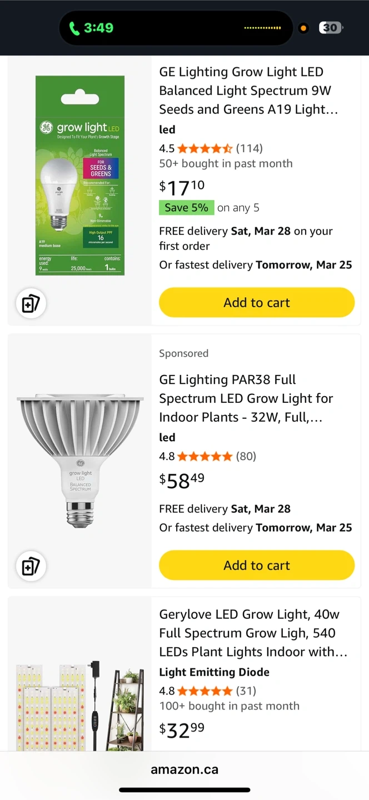Open the PAR38 bulb product image
Viewport: 369px width, 800px height.
[80, 460]
